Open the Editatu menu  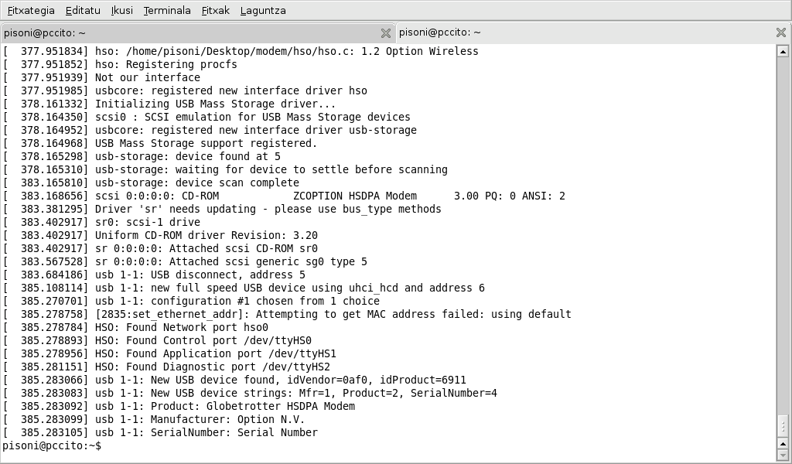pos(83,11)
